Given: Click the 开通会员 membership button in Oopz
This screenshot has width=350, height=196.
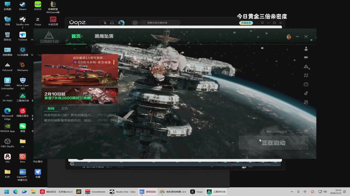Looking at the screenshot, I should pyautogui.click(x=246, y=23).
